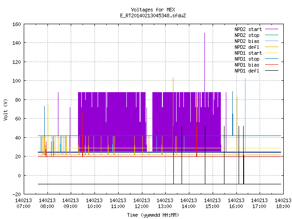Click the 'NPD2 start' legend label

(248, 29)
